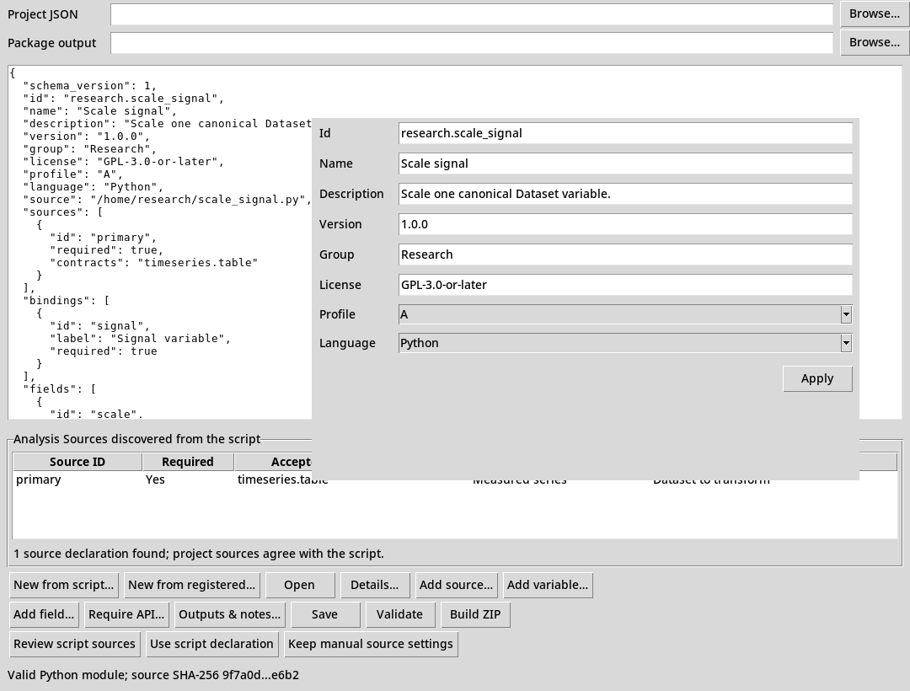The height and width of the screenshot is (691, 910).
Task: Click Add source button
Action: coord(456,585)
